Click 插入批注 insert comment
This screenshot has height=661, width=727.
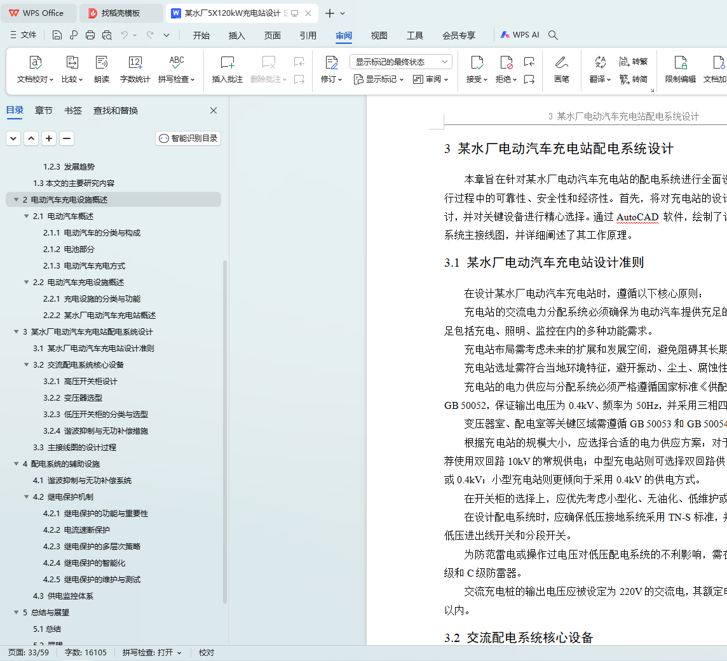[x=228, y=69]
